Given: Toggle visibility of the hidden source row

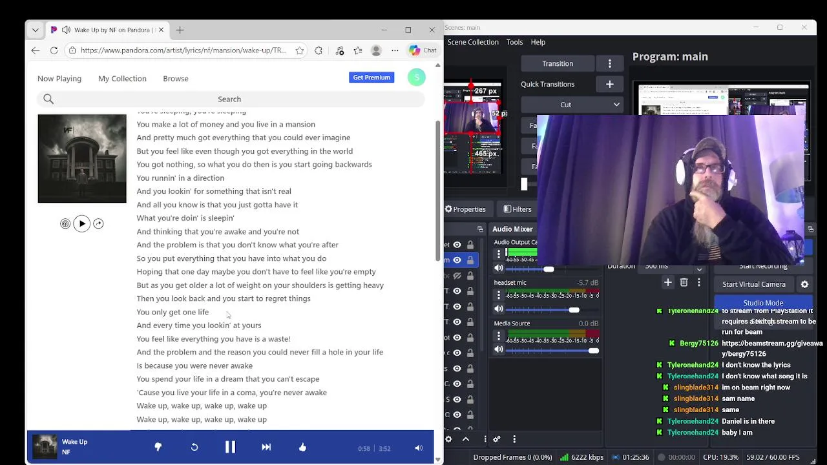Looking at the screenshot, I should tap(457, 276).
